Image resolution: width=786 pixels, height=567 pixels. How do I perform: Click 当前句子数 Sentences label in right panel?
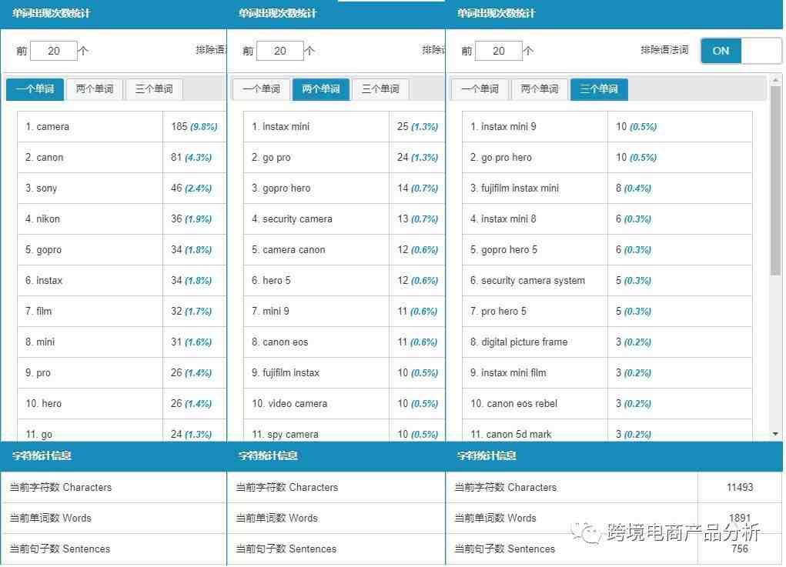point(505,549)
